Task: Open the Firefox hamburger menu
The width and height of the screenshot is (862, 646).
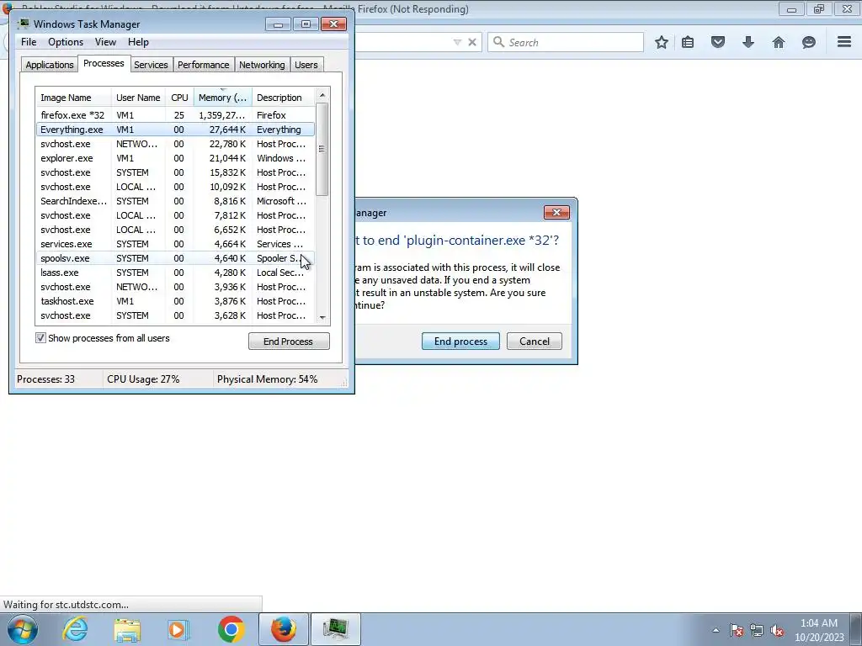Action: click(x=844, y=42)
